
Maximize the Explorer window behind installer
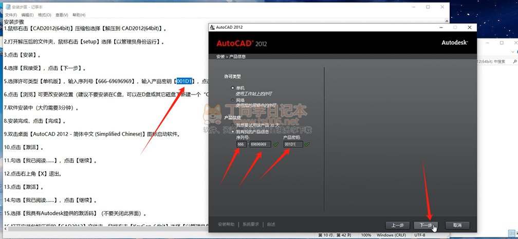[502, 43]
